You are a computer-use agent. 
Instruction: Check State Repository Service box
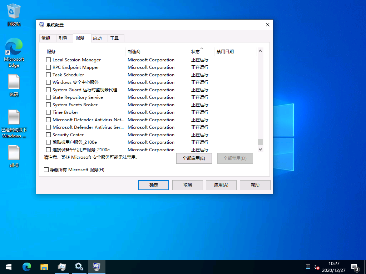(x=48, y=97)
